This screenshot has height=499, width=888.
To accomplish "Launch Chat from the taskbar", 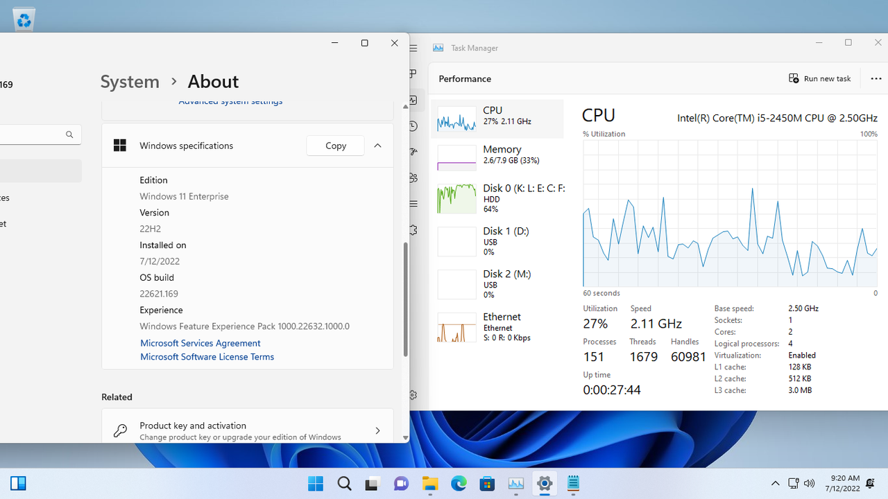I will click(x=401, y=483).
